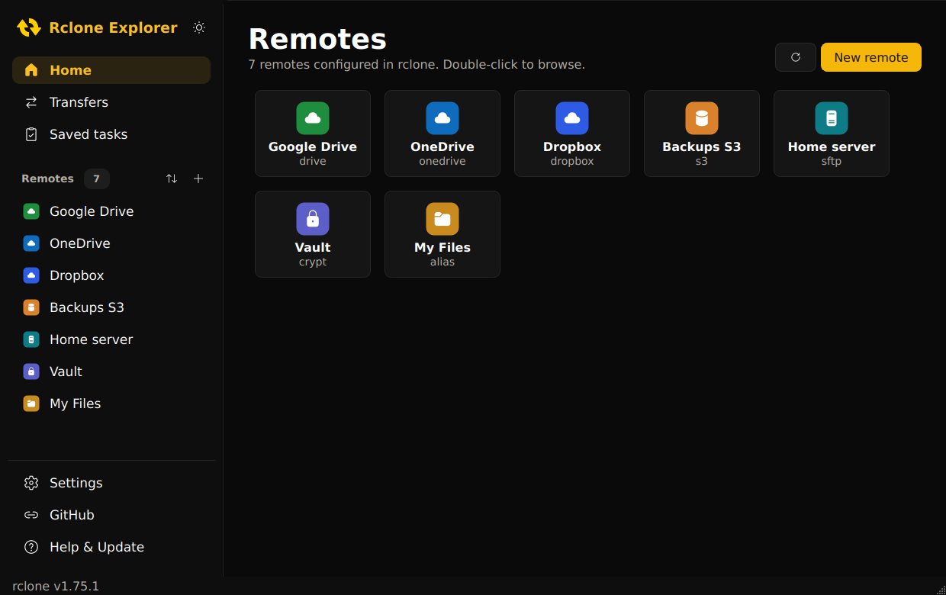
Task: Click the GitHub link chain icon
Action: pos(31,515)
